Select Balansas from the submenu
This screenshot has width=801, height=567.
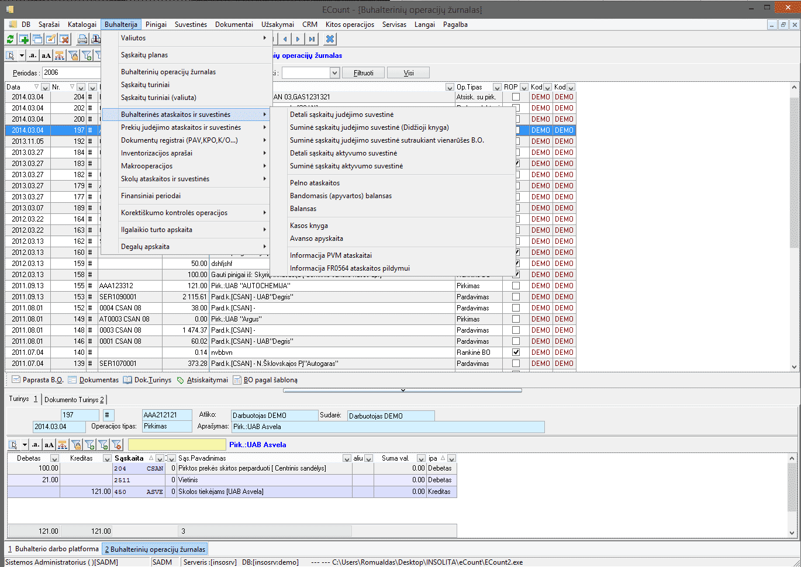pos(303,209)
